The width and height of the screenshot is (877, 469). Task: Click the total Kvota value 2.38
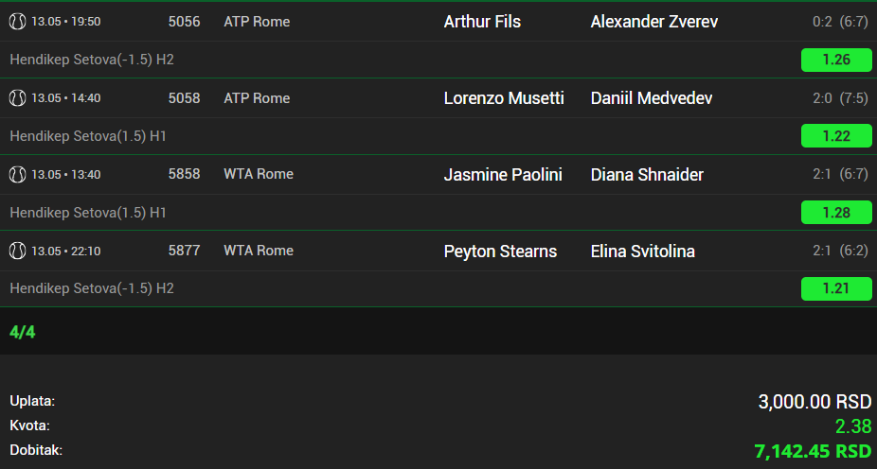click(x=853, y=426)
